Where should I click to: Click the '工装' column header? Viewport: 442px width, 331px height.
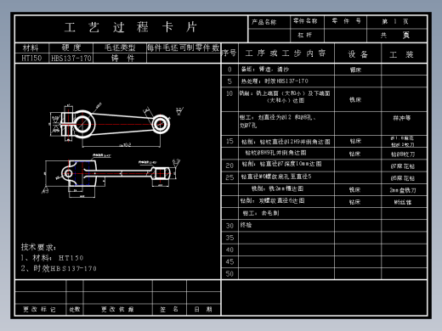pos(404,53)
